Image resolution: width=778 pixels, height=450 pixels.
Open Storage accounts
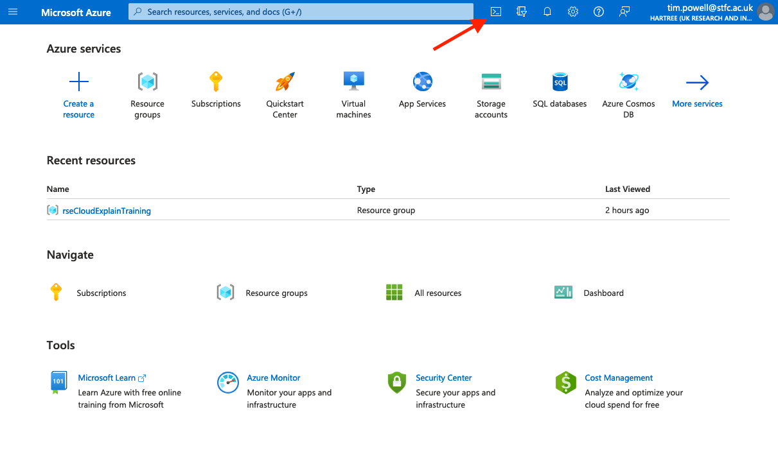click(491, 94)
